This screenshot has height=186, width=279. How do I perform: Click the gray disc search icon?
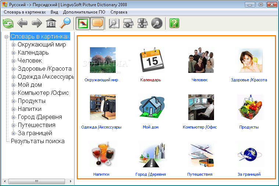pyautogui.click(x=157, y=23)
